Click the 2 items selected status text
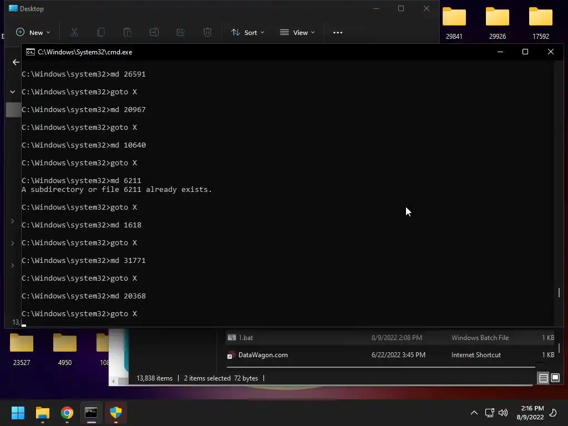568x426 pixels. coord(207,378)
